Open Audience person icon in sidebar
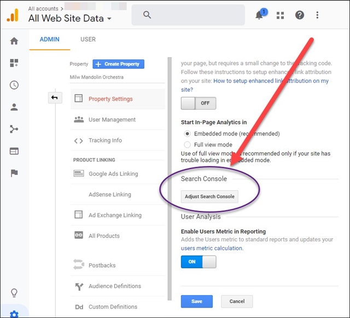This screenshot has height=318, width=350. [x=14, y=107]
